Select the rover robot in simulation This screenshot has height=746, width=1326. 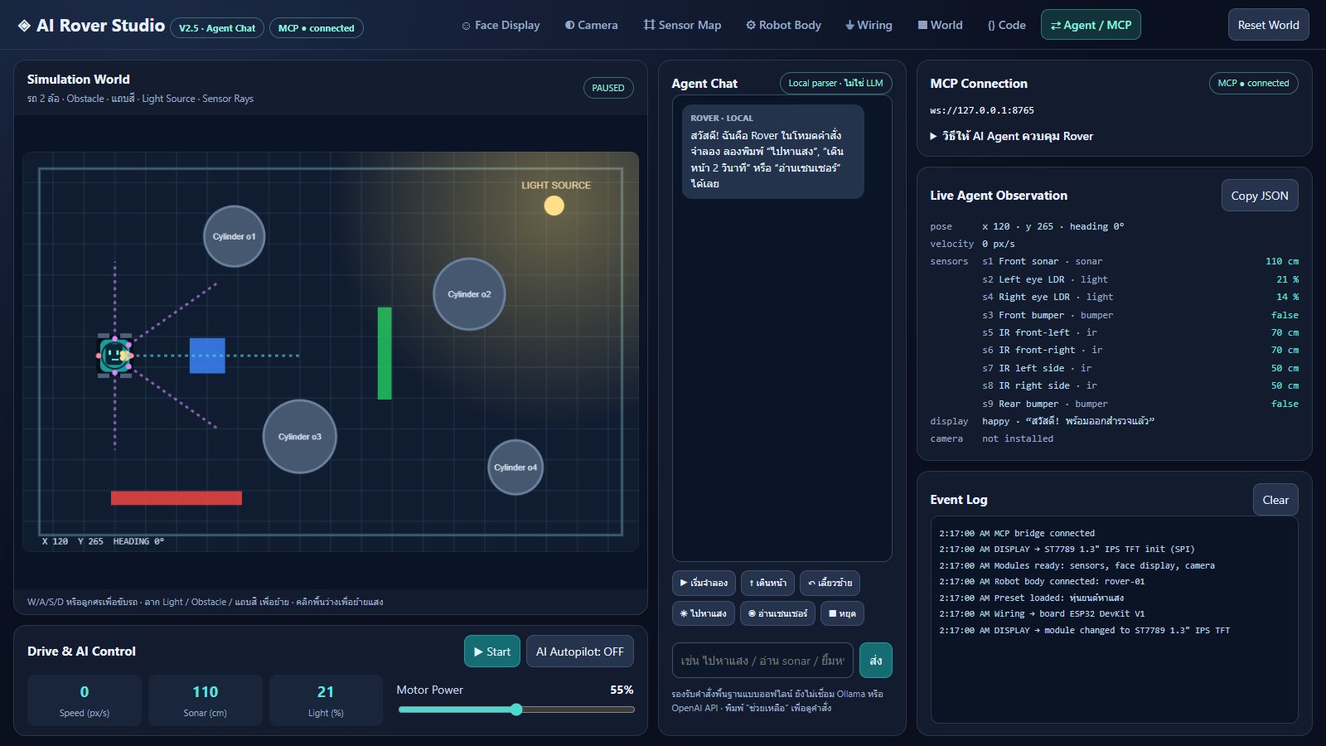click(x=115, y=356)
